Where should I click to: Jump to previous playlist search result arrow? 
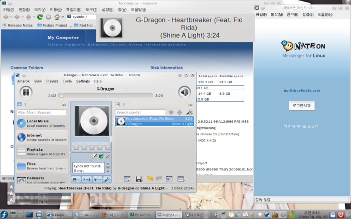[x=180, y=112]
